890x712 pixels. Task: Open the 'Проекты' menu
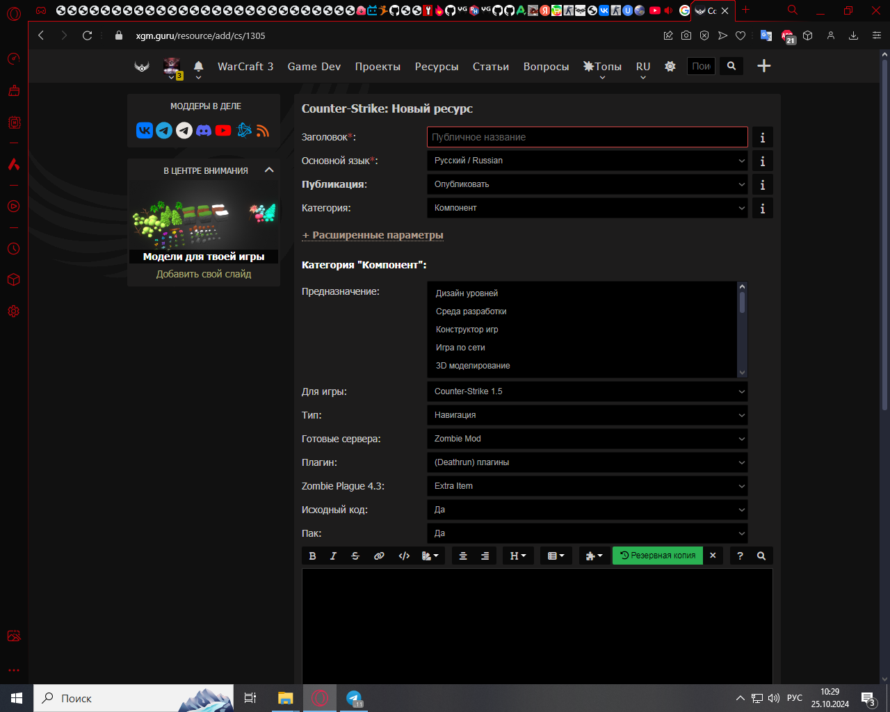378,67
